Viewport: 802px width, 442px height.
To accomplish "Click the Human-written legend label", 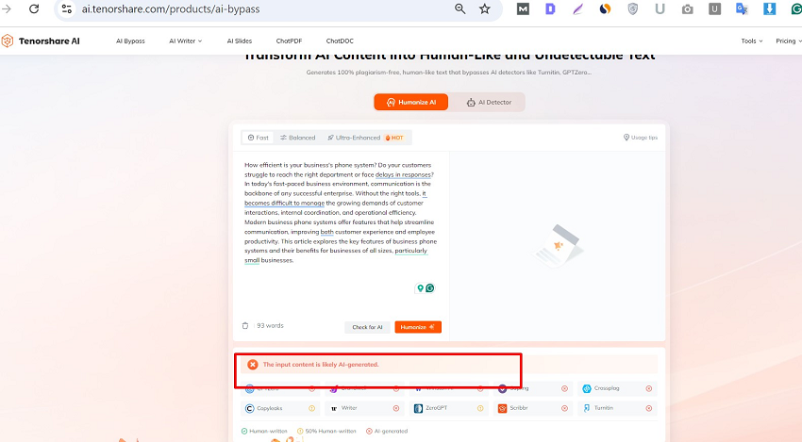I will [268, 432].
